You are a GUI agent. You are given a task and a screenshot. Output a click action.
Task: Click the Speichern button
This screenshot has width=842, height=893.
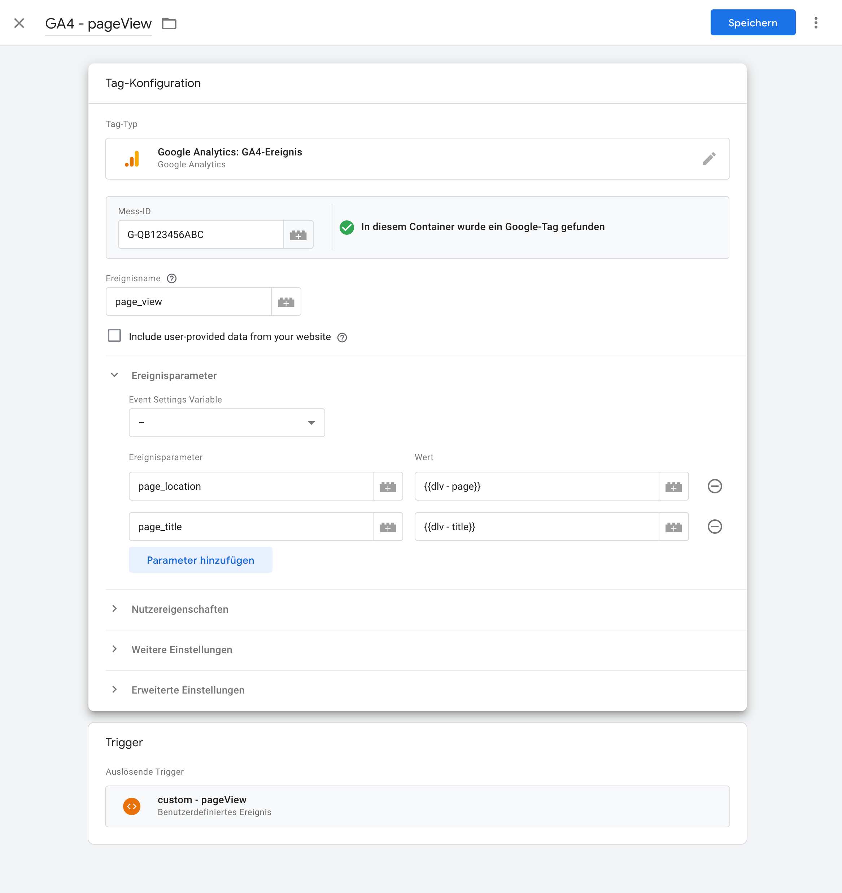tap(752, 23)
